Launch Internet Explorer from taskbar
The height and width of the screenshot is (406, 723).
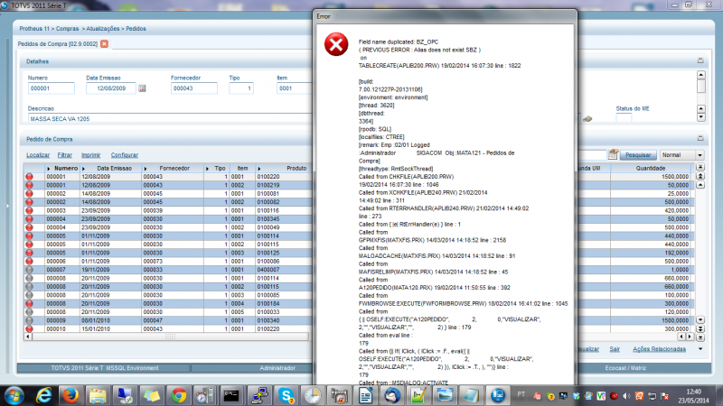click(43, 395)
